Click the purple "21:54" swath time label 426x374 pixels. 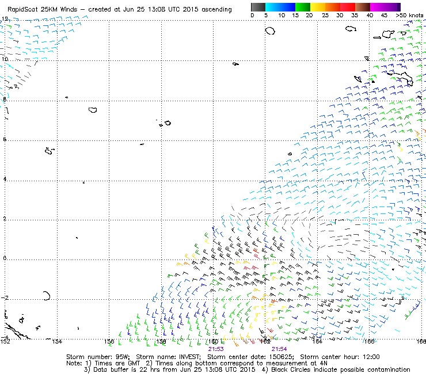click(x=279, y=349)
